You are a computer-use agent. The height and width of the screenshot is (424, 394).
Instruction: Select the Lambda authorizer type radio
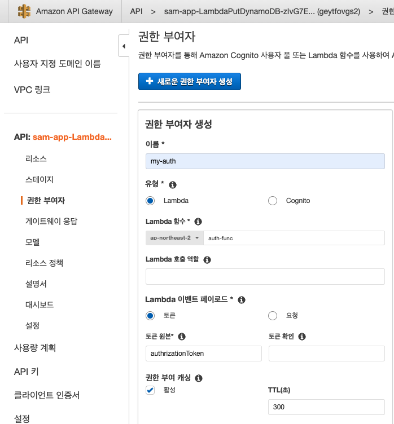pos(150,201)
